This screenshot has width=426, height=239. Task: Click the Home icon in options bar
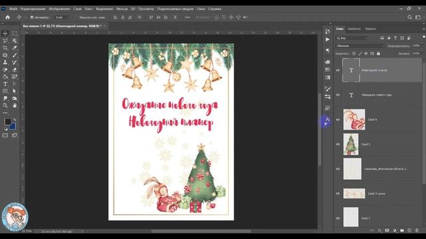(x=7, y=17)
